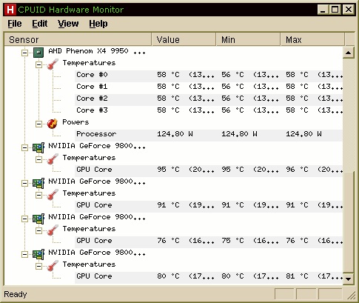Select the GPU Core row reading 95 °C
The width and height of the screenshot is (359, 303).
click(x=209, y=170)
